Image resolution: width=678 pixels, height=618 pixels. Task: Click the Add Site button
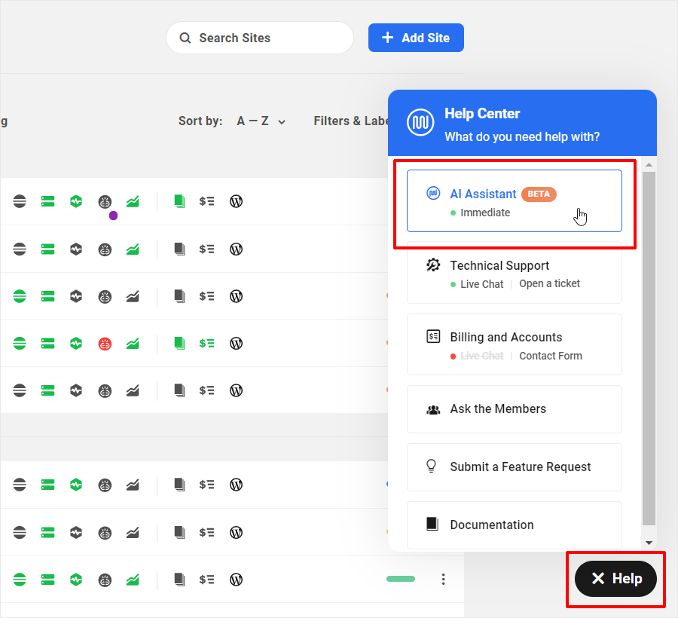[416, 38]
